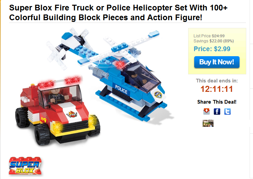This screenshot has width=253, height=179.
Task: Click the Price: $2.99 text
Action: click(212, 49)
